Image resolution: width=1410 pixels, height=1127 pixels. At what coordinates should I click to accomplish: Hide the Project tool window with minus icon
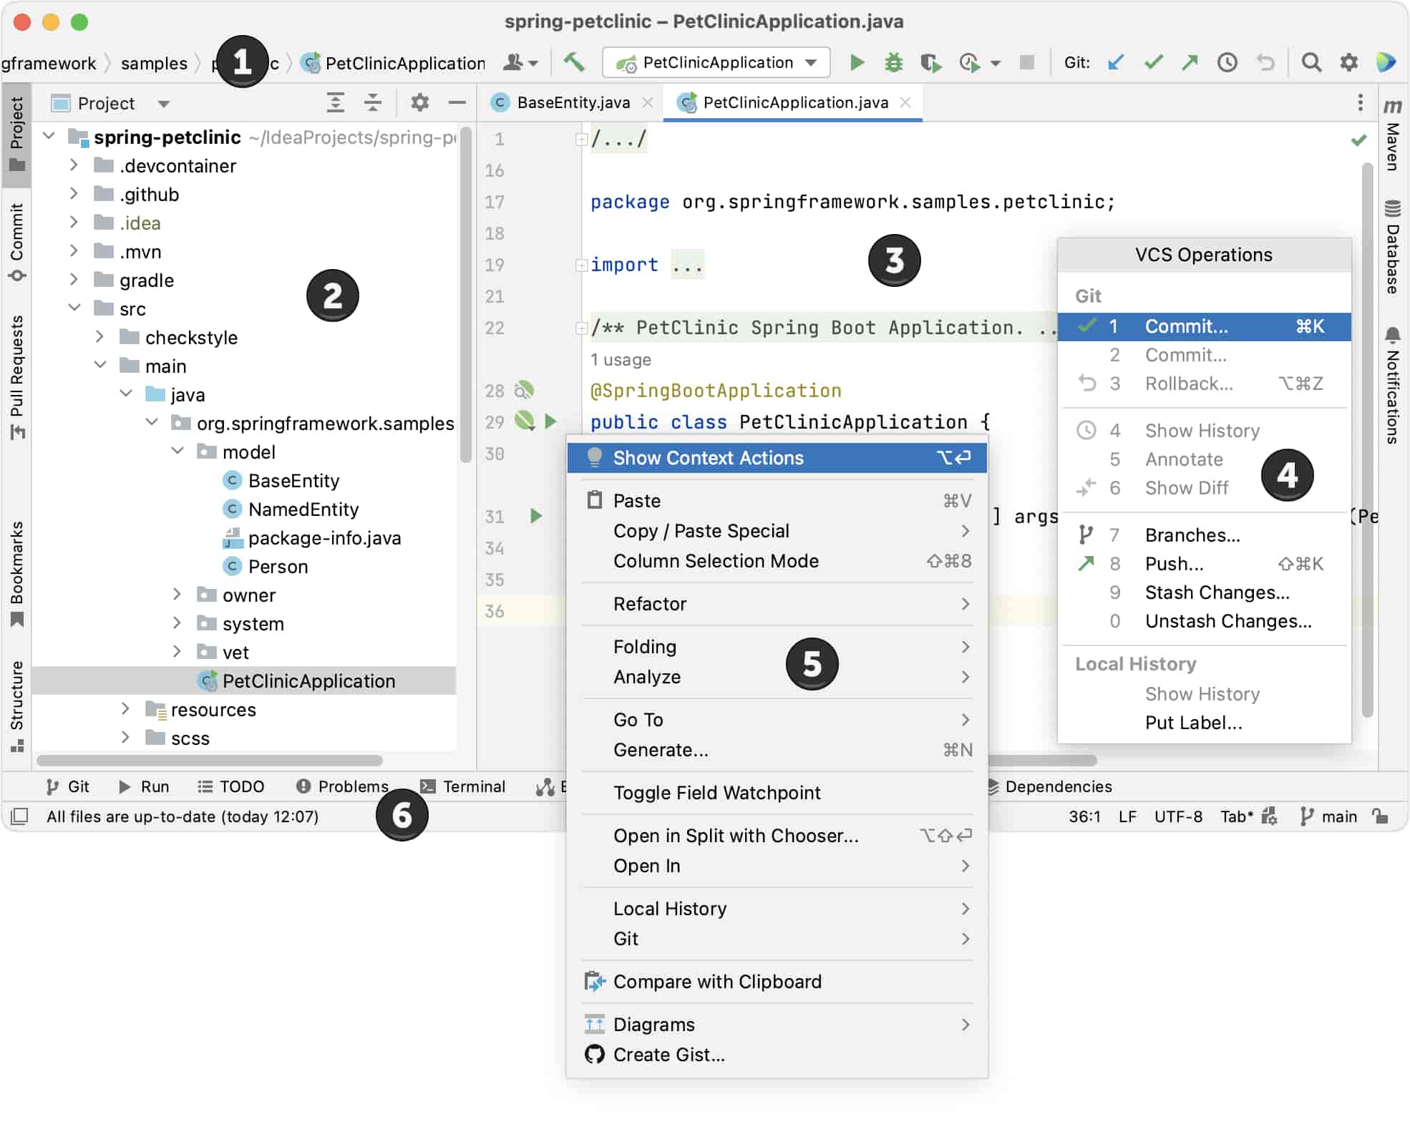(457, 103)
